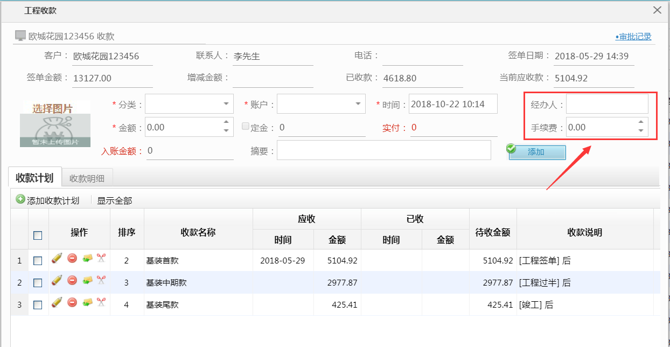The image size is (670, 347).
Task: Click the edit pencil icon for 基装首款
Action: 57,260
